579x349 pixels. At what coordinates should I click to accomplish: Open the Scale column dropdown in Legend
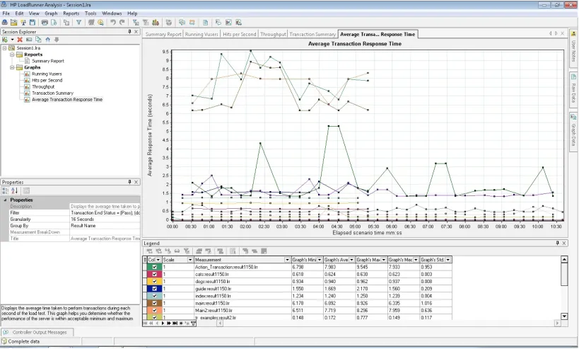(189, 260)
